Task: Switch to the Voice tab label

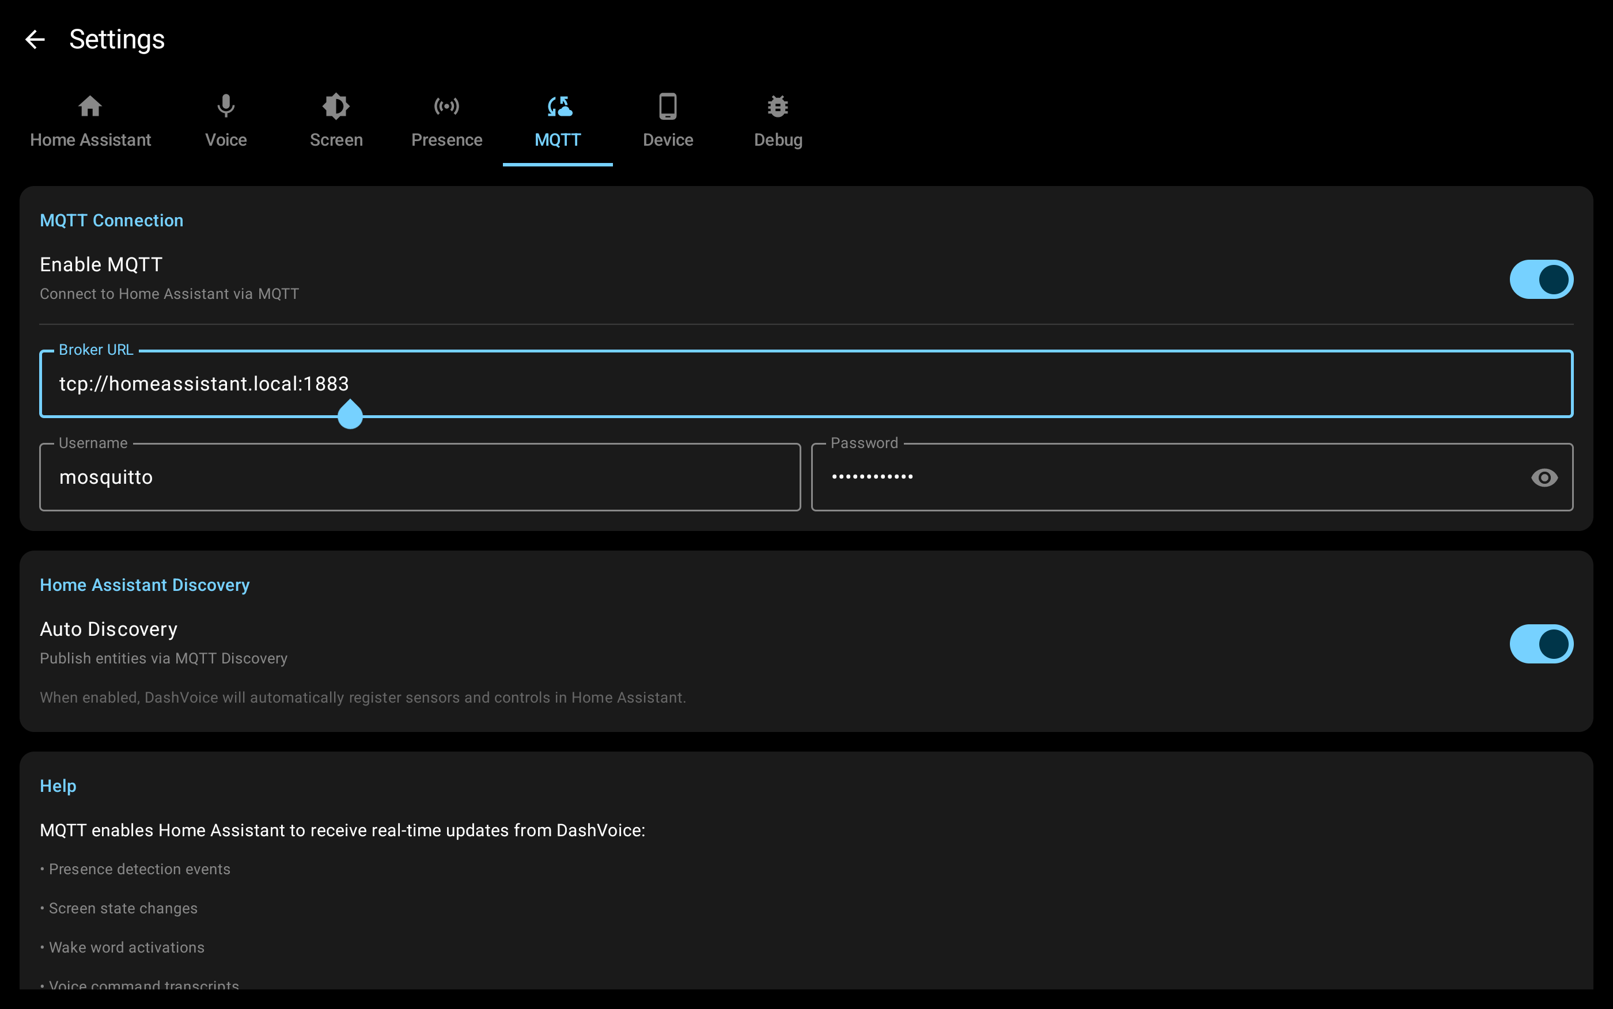Action: (x=226, y=140)
